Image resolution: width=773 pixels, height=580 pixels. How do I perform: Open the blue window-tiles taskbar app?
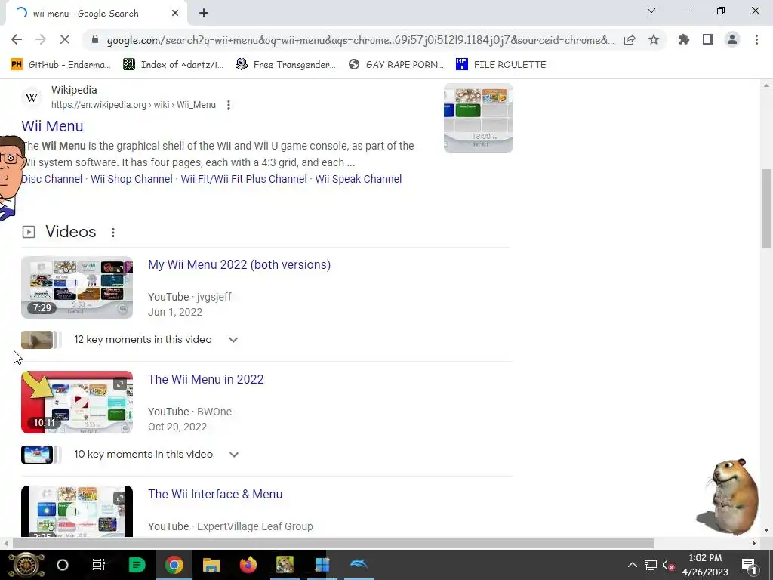322,565
